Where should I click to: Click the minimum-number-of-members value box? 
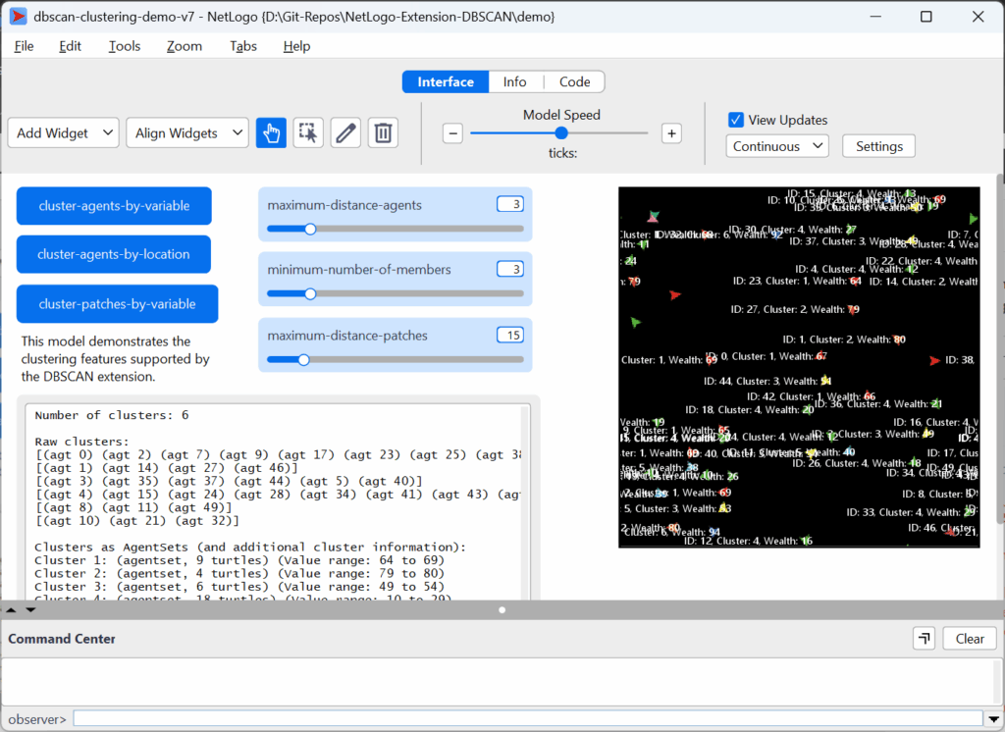click(510, 269)
